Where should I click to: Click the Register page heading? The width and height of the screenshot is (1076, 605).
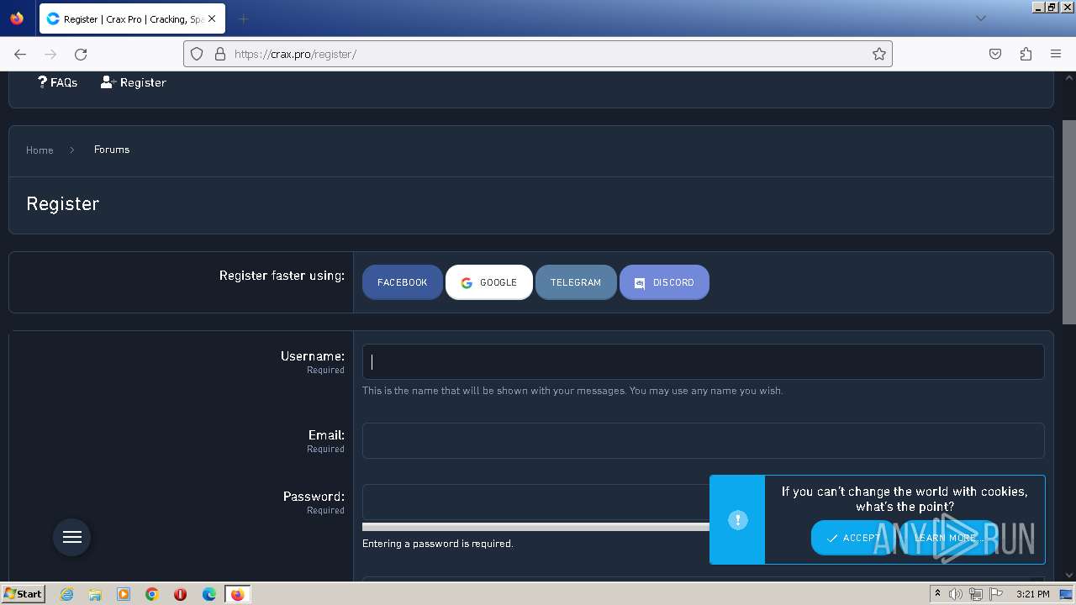(63, 203)
